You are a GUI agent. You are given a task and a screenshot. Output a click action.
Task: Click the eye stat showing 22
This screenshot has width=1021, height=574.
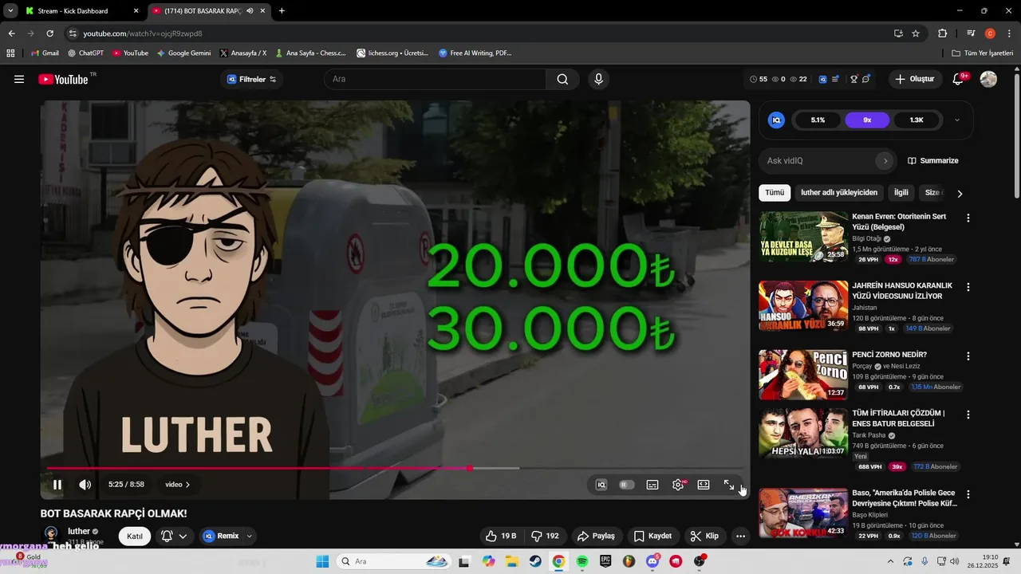pyautogui.click(x=798, y=79)
